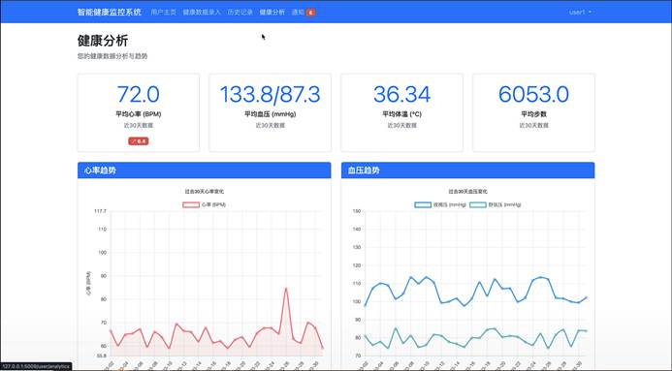Click the heart rate peak point near 85
This screenshot has height=371, width=672.
[x=286, y=289]
